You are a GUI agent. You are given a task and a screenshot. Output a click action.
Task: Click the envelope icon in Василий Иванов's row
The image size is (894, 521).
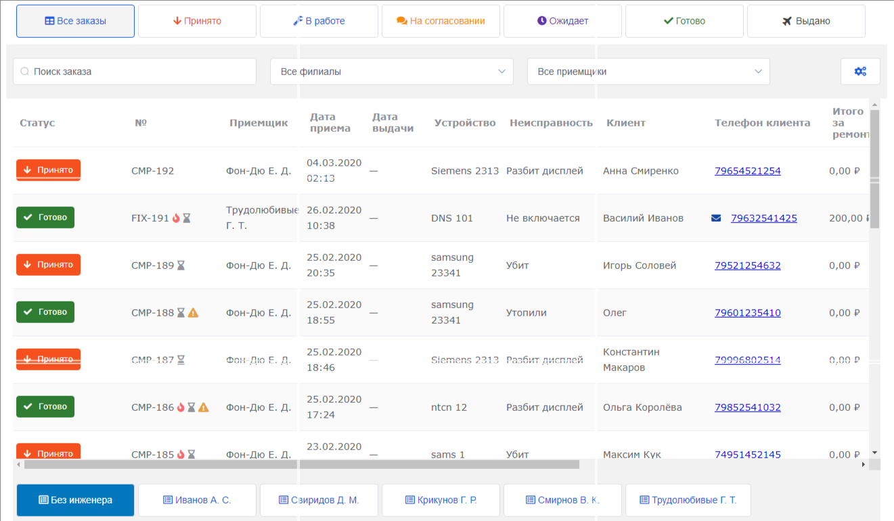pos(716,218)
